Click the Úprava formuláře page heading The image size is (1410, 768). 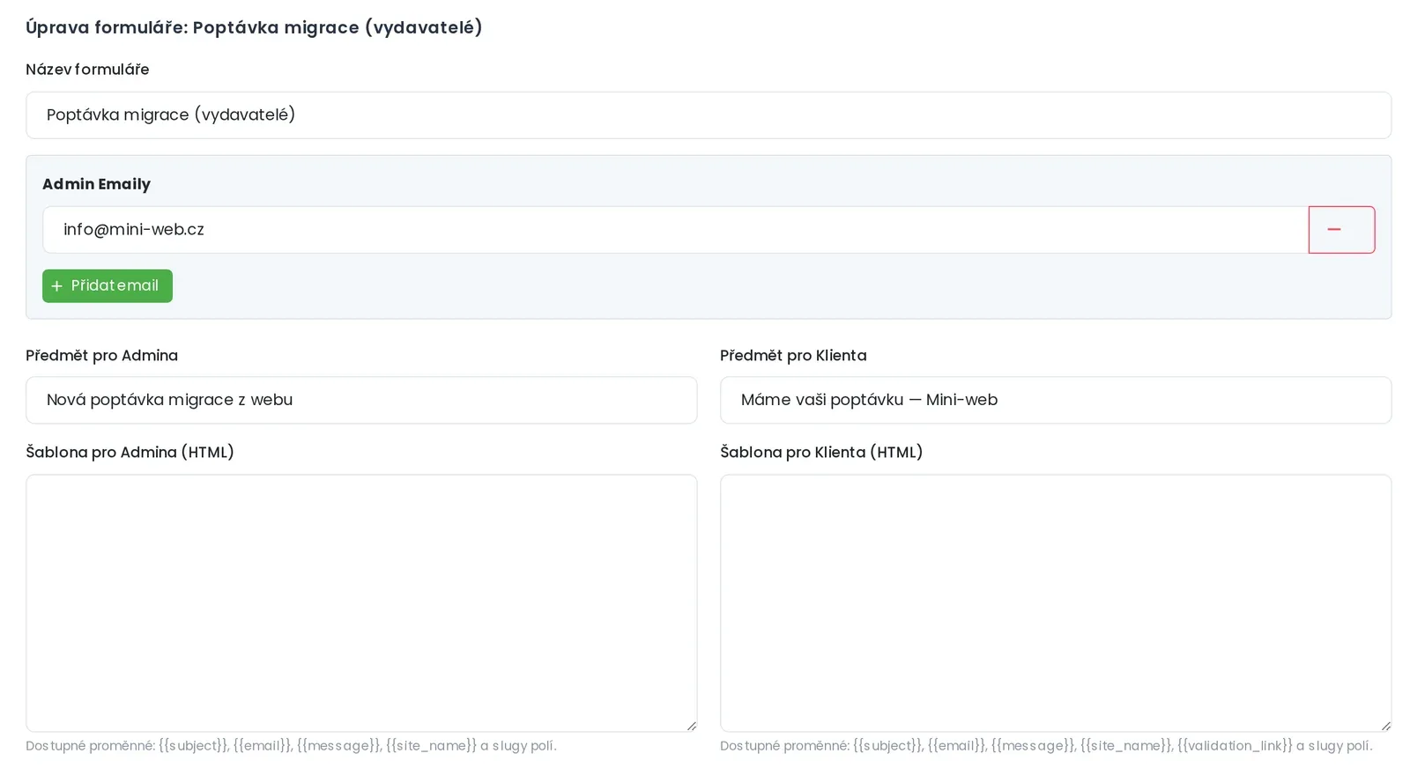pos(254,27)
